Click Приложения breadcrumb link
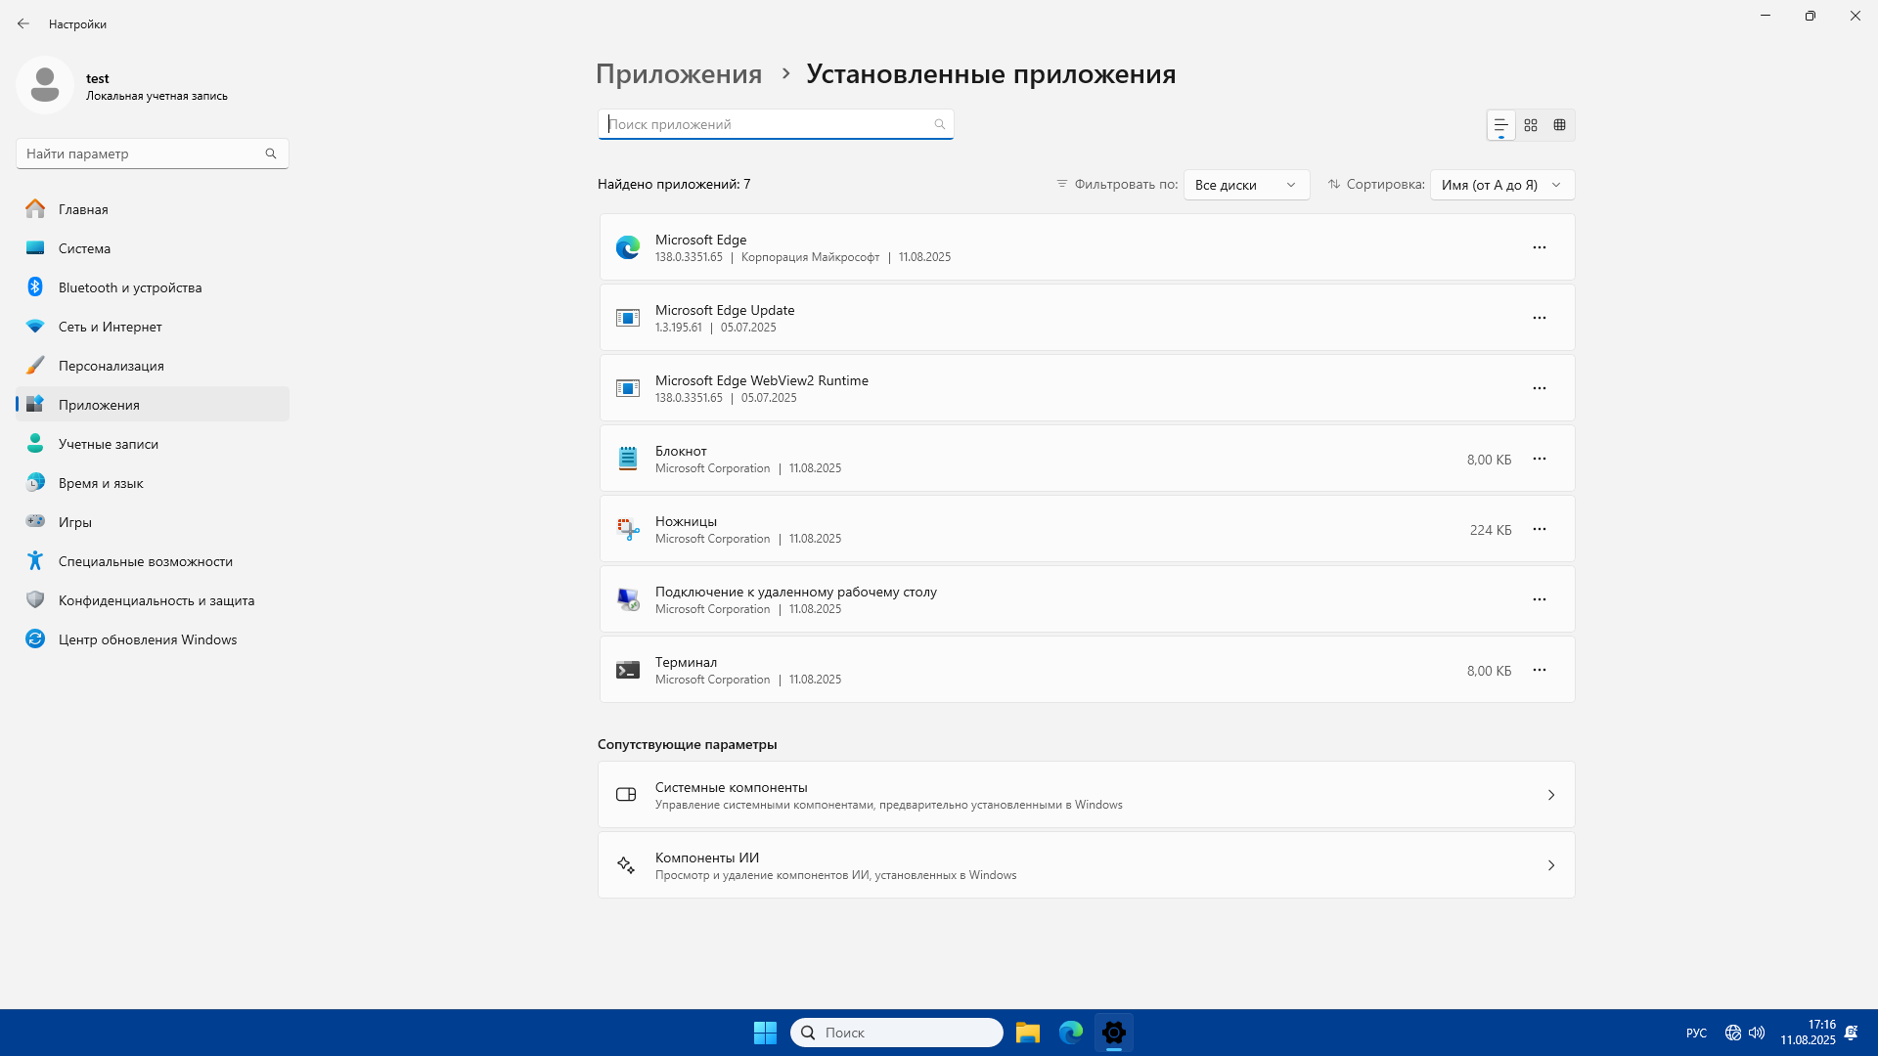Screen dimensions: 1878x1056 [x=679, y=74]
